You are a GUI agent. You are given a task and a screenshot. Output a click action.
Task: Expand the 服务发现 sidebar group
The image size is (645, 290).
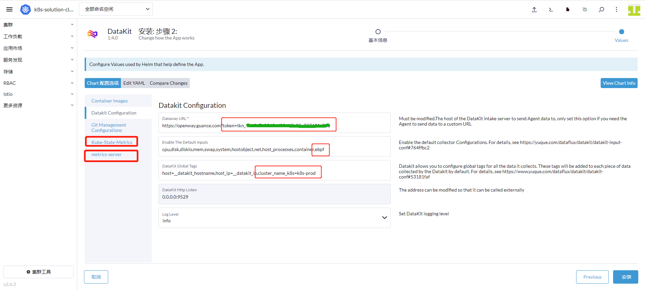coord(38,60)
